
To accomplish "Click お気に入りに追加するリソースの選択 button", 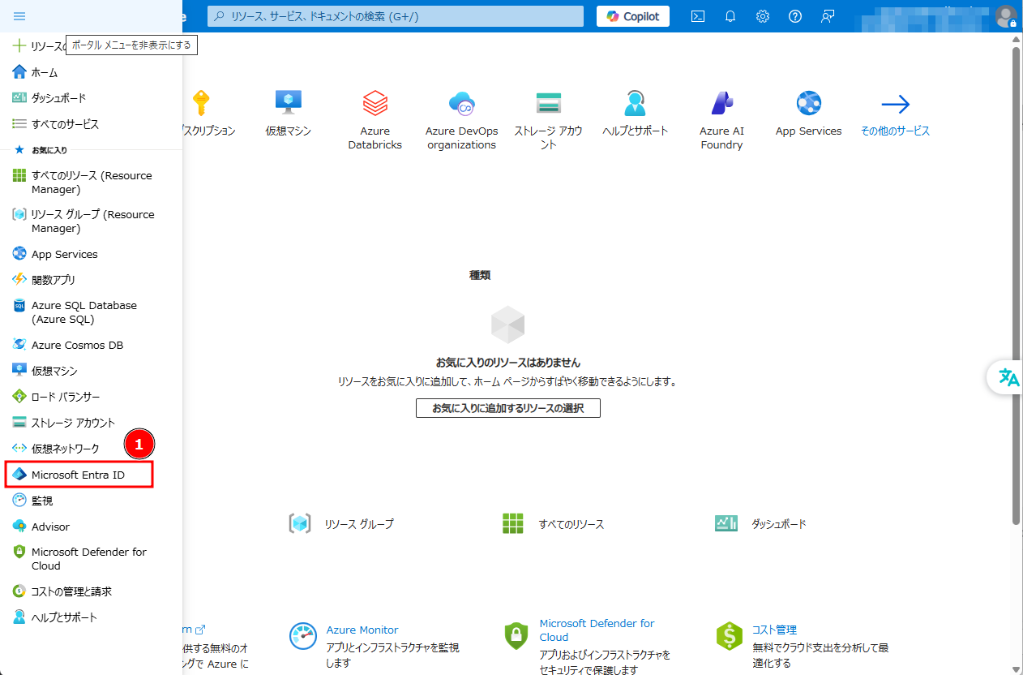I will click(508, 408).
